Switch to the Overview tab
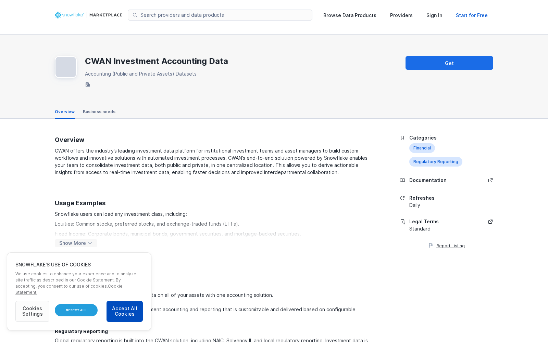The width and height of the screenshot is (548, 342). click(65, 112)
